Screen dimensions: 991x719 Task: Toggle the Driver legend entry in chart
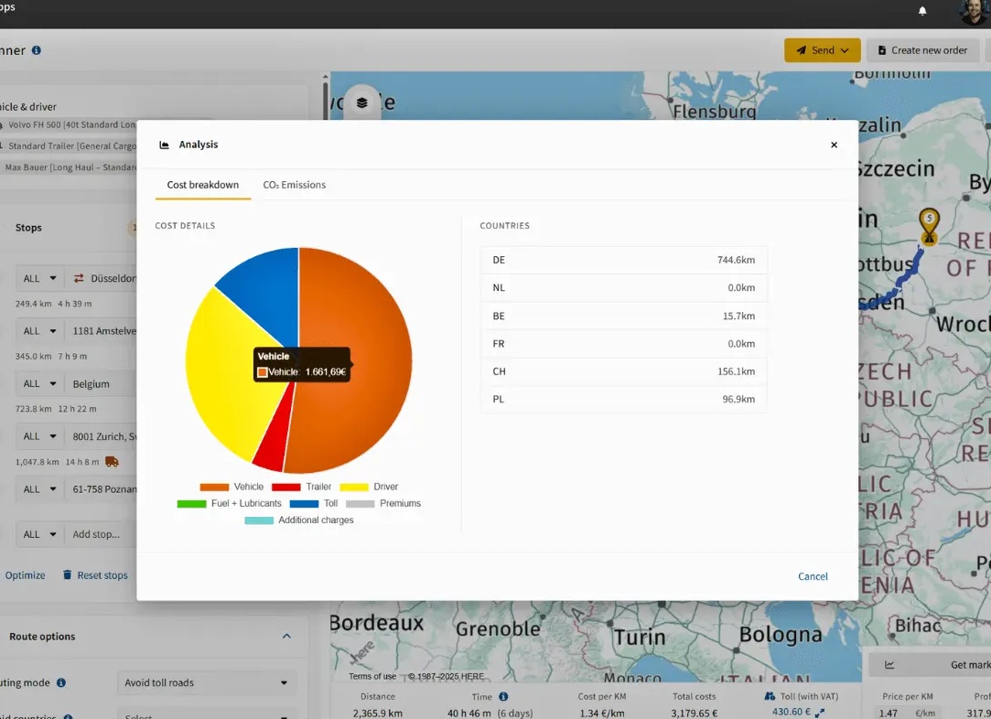coord(369,487)
